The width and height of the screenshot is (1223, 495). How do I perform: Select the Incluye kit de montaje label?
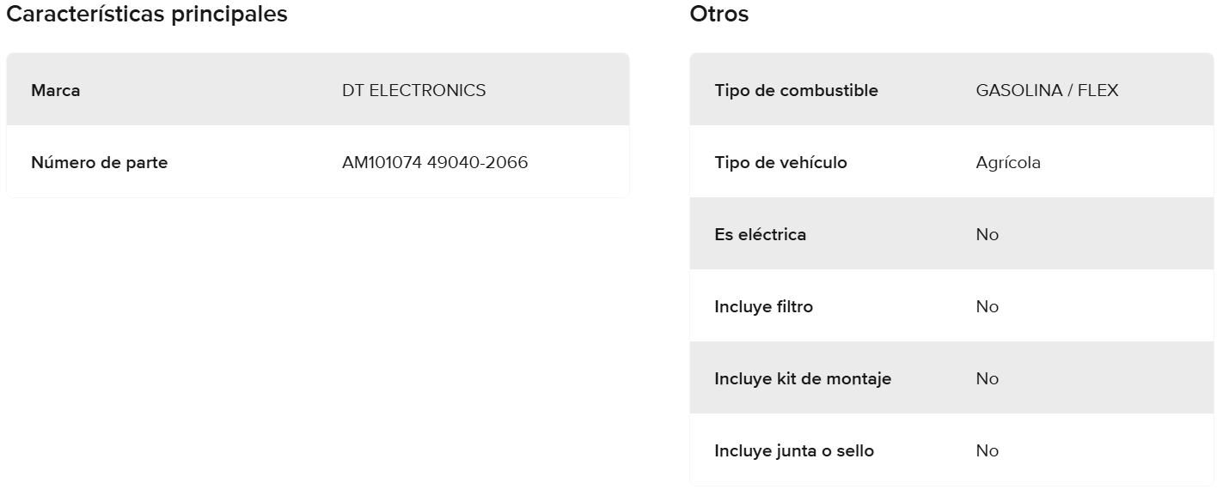coord(803,378)
